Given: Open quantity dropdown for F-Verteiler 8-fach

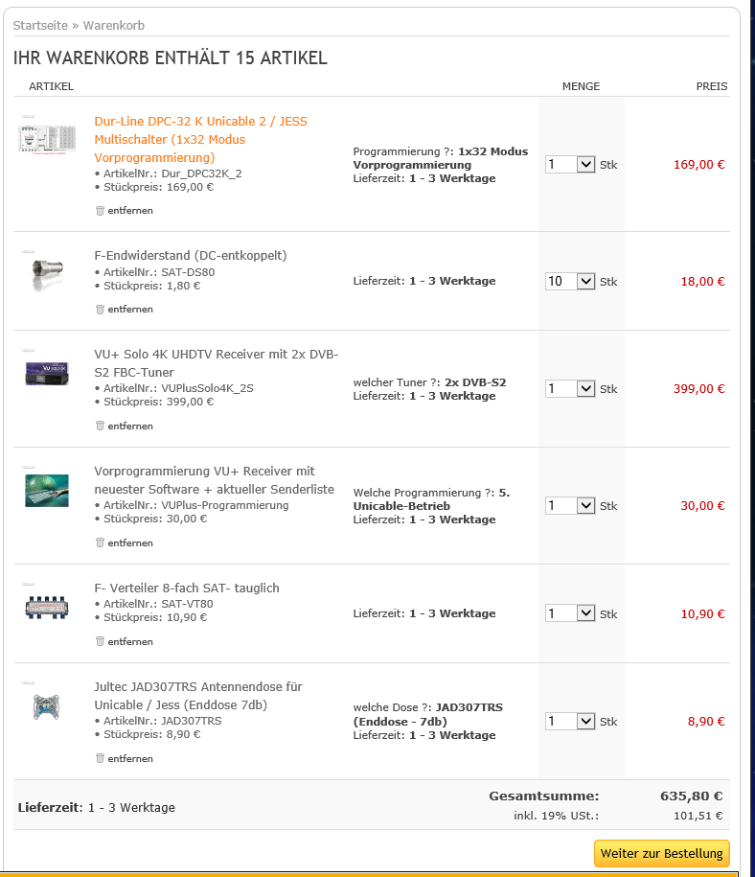Looking at the screenshot, I should coord(570,613).
